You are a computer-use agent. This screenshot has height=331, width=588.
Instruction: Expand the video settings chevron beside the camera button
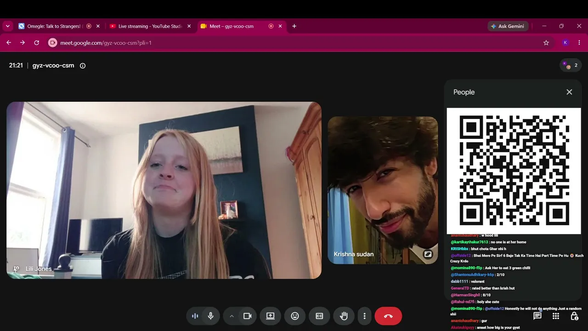(x=232, y=316)
